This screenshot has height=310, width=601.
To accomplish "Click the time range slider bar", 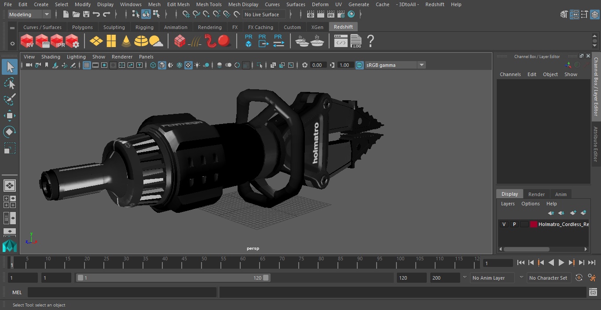I will coord(173,278).
